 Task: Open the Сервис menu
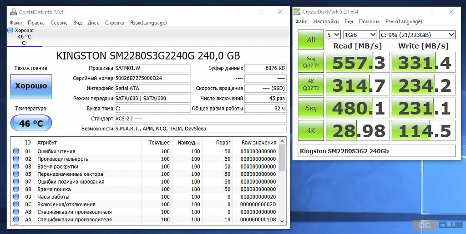59,23
